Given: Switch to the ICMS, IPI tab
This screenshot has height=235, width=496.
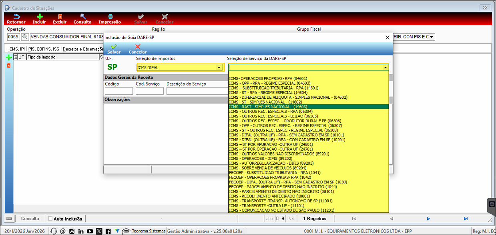Looking at the screenshot, I should pyautogui.click(x=17, y=49).
